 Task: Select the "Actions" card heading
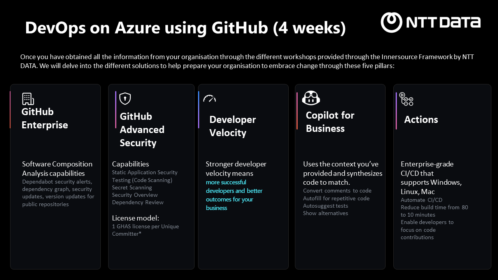(x=421, y=119)
